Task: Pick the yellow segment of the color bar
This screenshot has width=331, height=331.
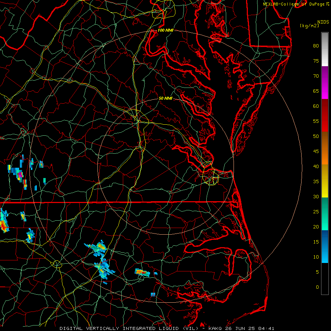Action: (325, 181)
